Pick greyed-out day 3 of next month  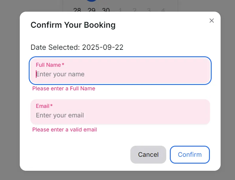tap(149, 10)
